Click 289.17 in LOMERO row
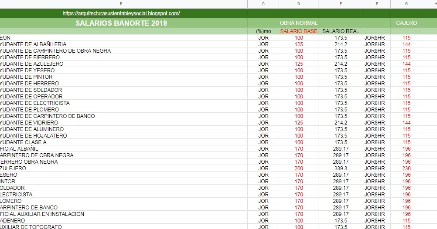The height and width of the screenshot is (229, 437). [x=341, y=201]
